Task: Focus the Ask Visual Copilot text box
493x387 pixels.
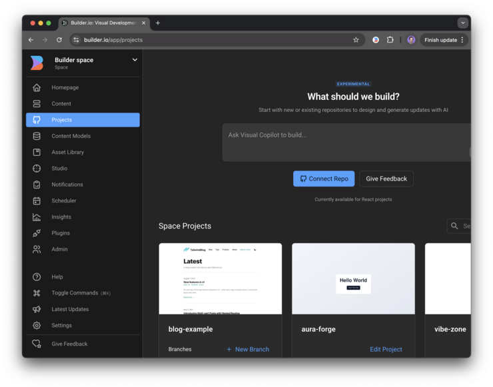Action: [346, 142]
